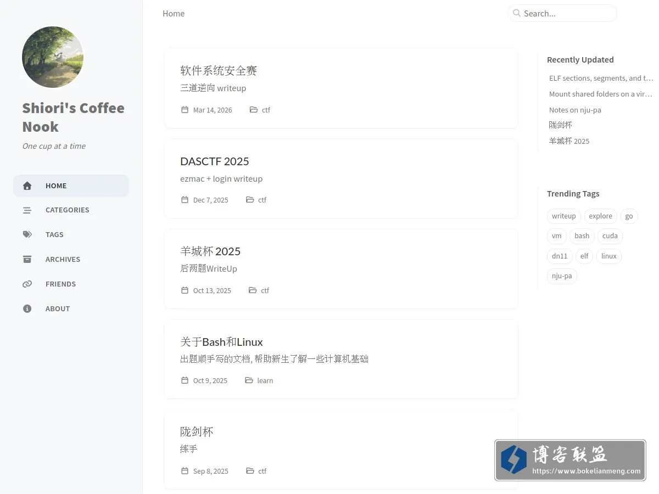Click folder icon next to learn category

tap(249, 380)
